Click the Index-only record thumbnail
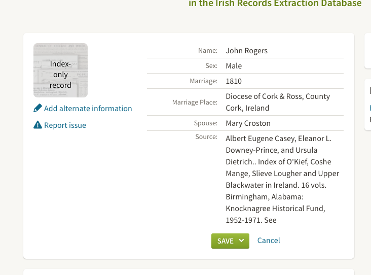 (x=60, y=71)
